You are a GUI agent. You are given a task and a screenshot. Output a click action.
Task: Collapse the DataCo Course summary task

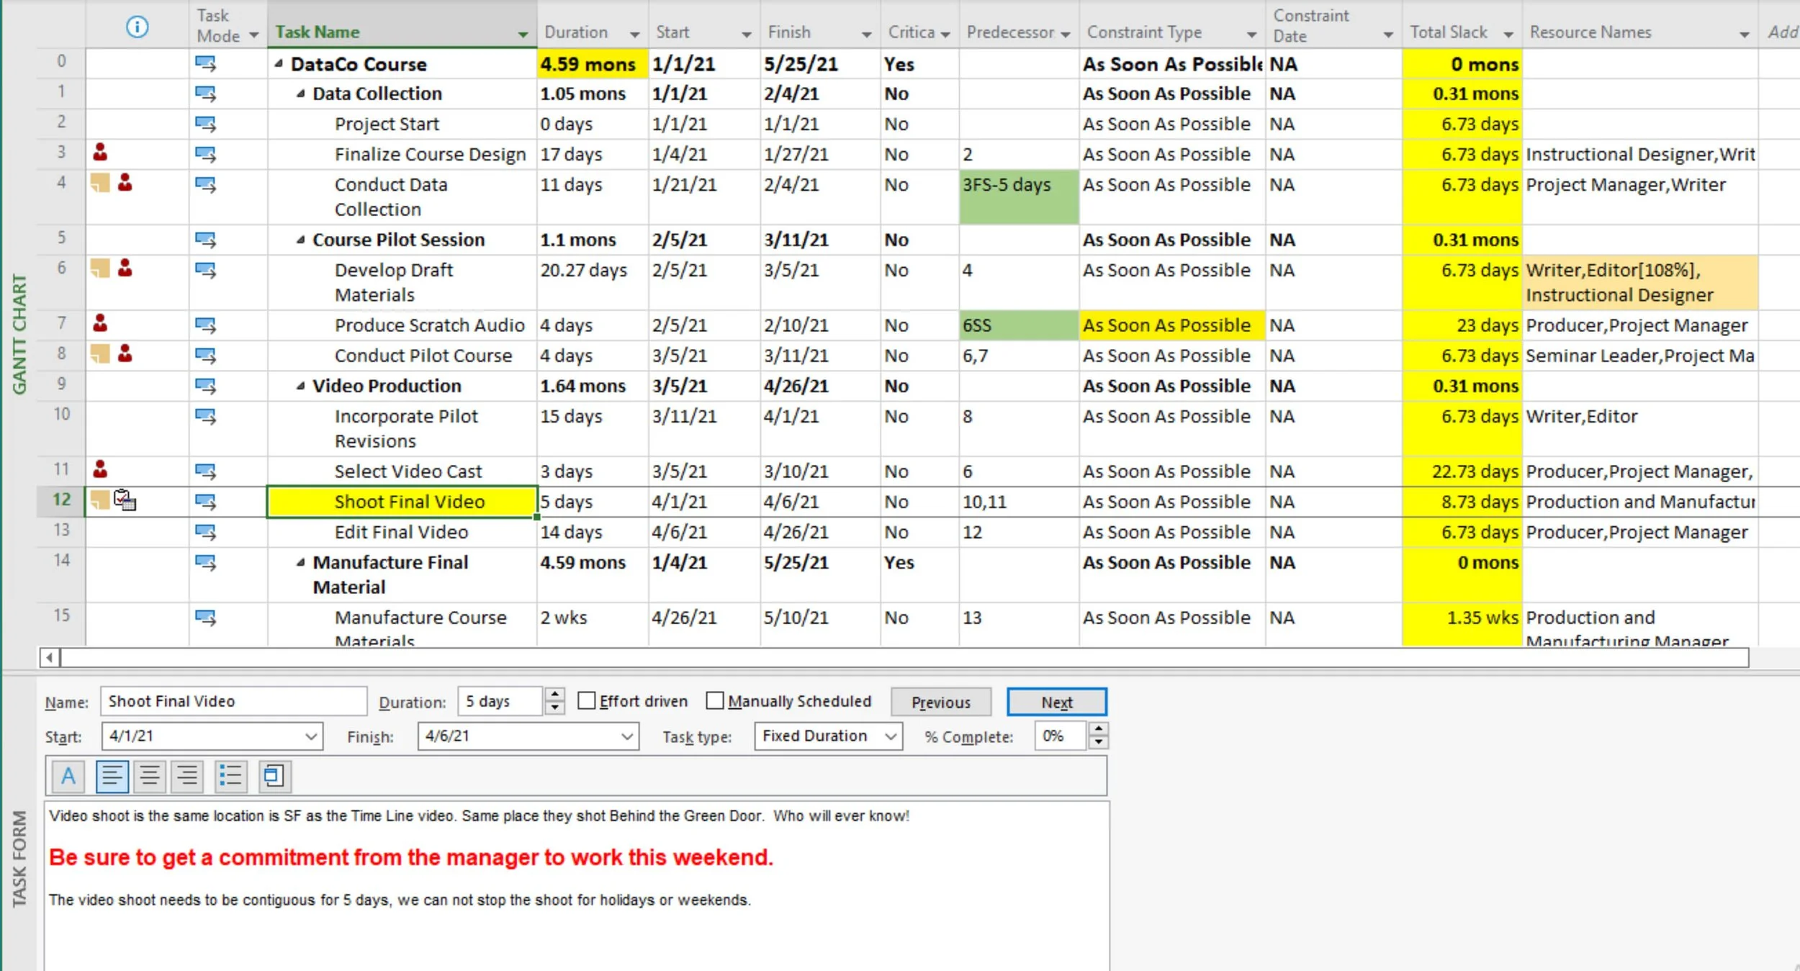tap(278, 63)
